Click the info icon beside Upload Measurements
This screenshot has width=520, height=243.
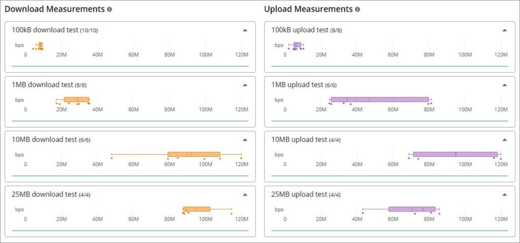[x=357, y=10]
